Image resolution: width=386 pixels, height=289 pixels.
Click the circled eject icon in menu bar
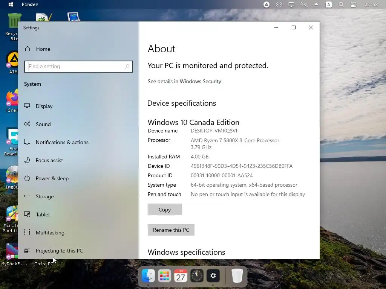267,5
